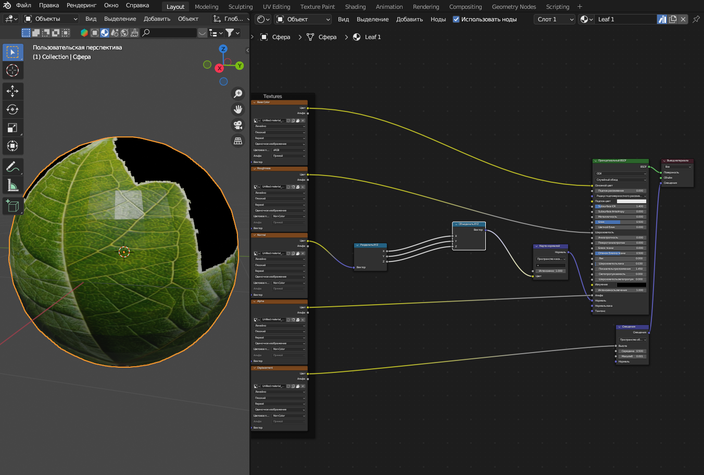
Task: Pick the Annotate pencil tool
Action: (x=12, y=167)
